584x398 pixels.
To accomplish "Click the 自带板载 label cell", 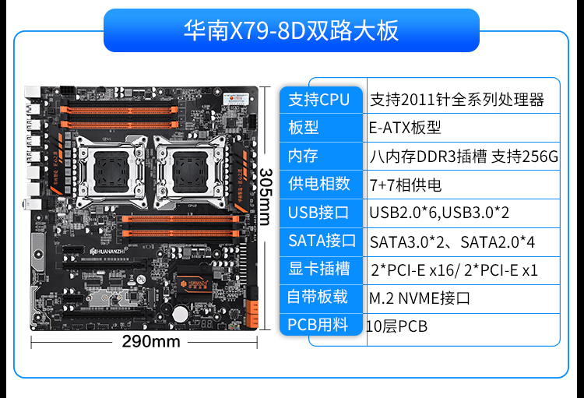I will pyautogui.click(x=321, y=298).
